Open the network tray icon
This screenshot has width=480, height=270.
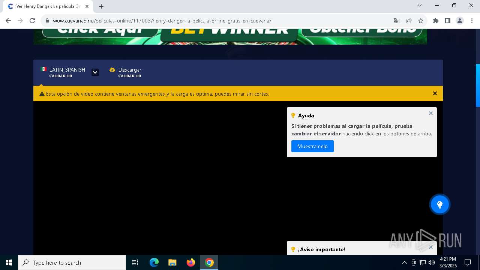click(x=423, y=262)
